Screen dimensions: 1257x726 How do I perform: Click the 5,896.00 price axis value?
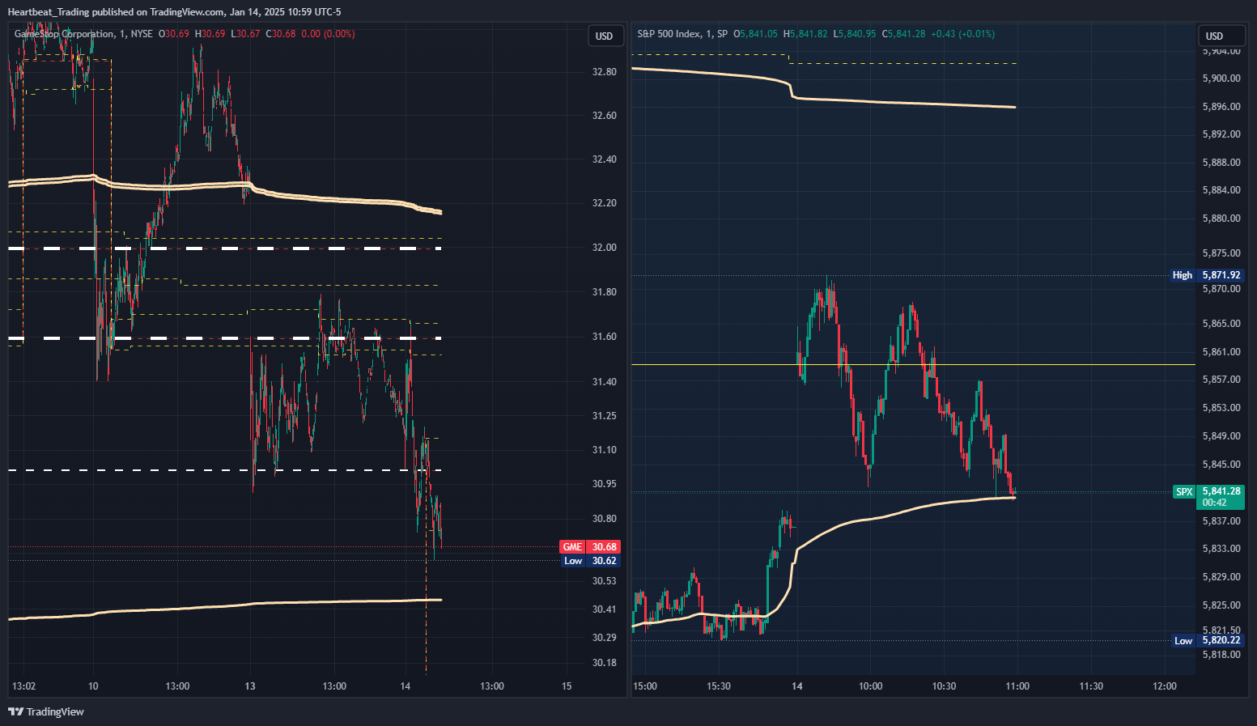(1221, 107)
